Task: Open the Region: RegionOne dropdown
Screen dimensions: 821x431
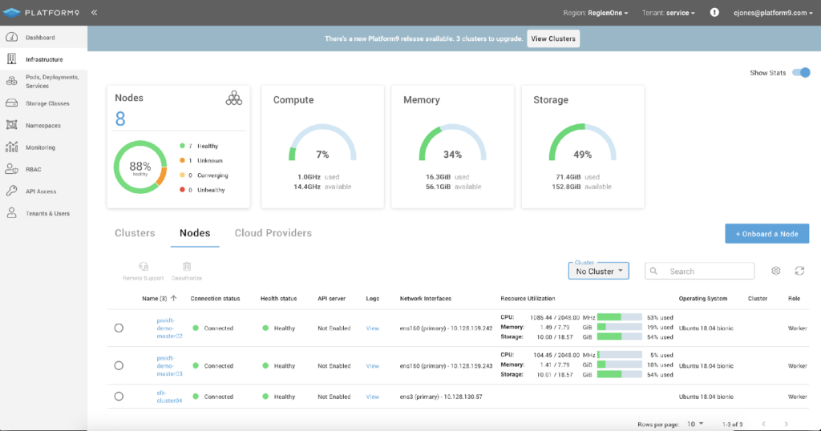Action: tap(596, 13)
